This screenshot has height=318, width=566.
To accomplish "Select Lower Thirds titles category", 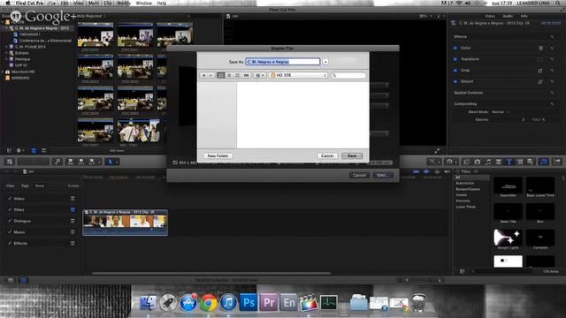I will click(x=466, y=207).
